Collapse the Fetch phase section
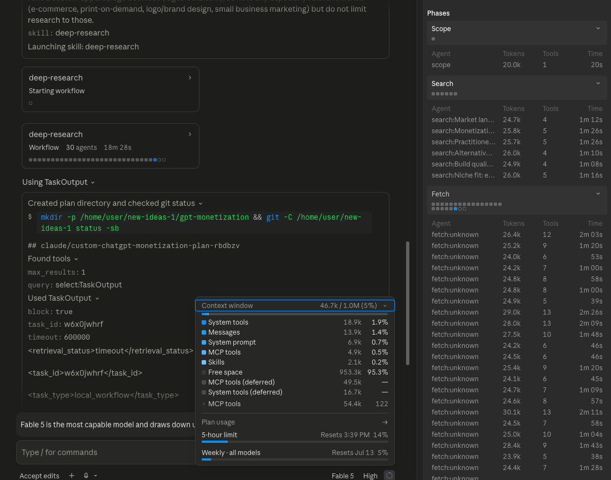Viewport: 611px width, 480px height. click(x=598, y=194)
